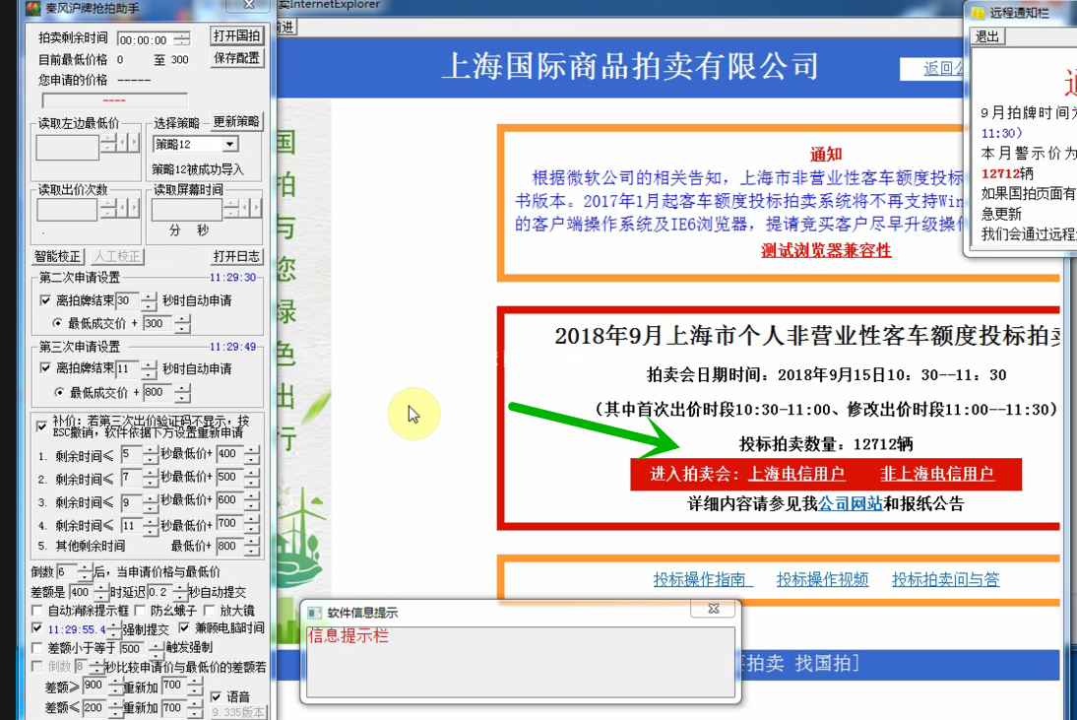Click the 读取左边最低价 input box

pos(67,148)
